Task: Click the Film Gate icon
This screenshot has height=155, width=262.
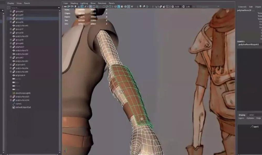Action: click(94, 7)
